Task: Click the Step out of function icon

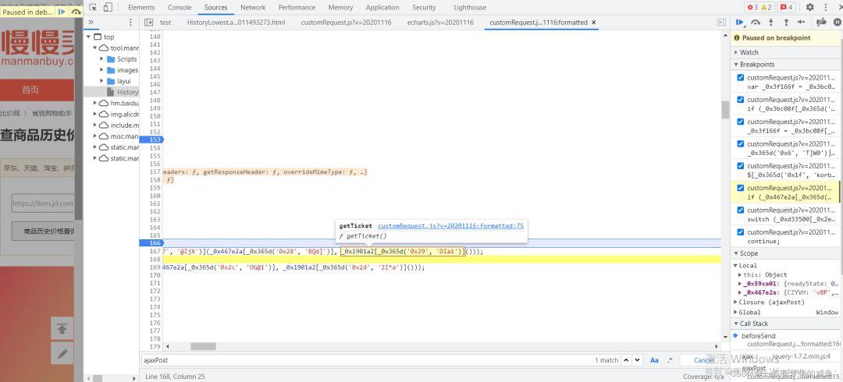Action: tap(785, 23)
